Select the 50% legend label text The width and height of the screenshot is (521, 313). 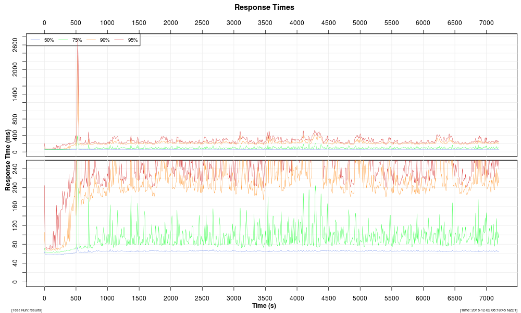(x=49, y=40)
